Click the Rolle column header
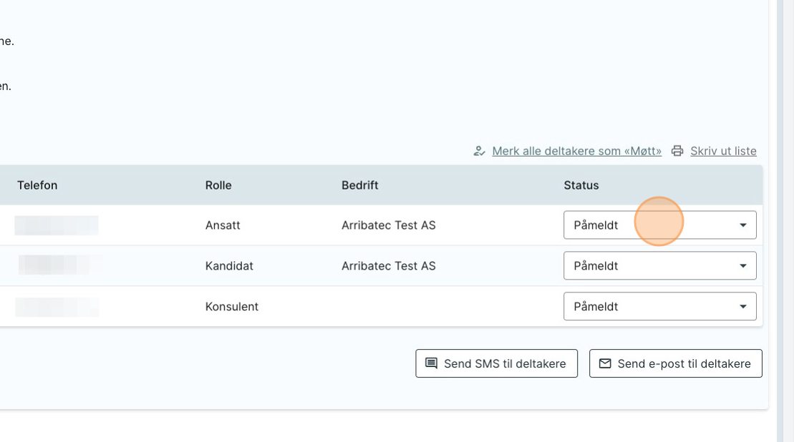 218,185
